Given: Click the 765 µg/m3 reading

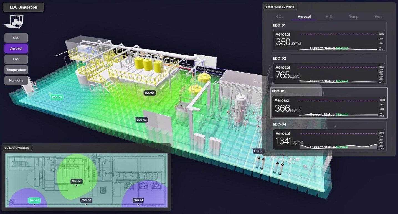Looking at the screenshot, I should click(288, 75).
